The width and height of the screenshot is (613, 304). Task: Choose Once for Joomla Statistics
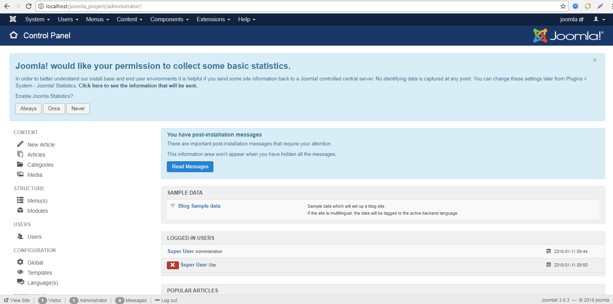click(54, 109)
